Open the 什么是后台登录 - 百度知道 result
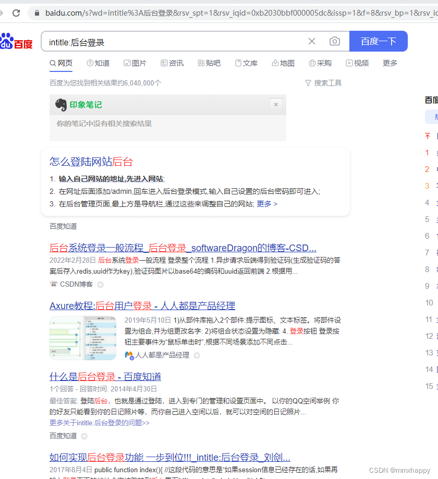Screen dimensions: 438x479 tap(105, 377)
